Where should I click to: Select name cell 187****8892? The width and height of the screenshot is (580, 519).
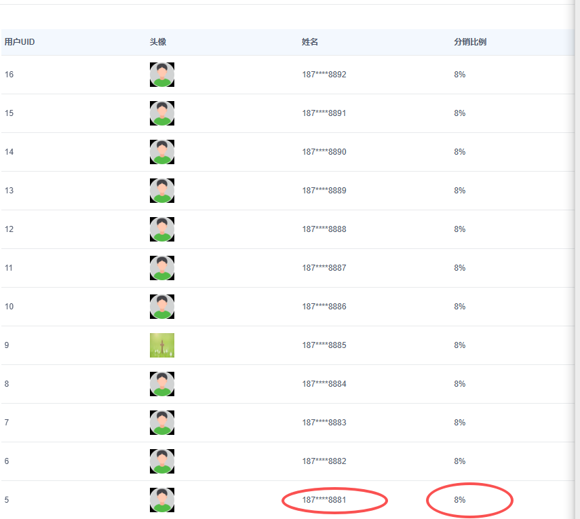[324, 75]
